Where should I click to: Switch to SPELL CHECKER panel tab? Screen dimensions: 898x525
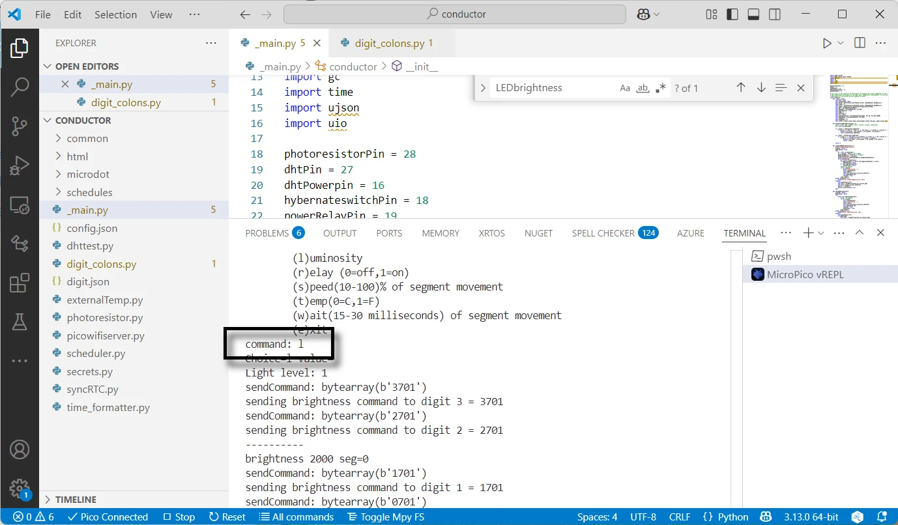click(615, 233)
